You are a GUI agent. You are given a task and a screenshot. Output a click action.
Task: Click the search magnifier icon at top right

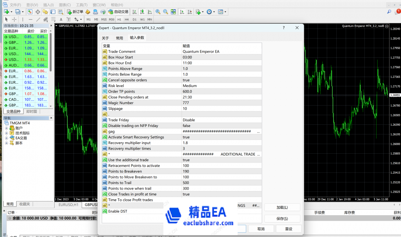pyautogui.click(x=389, y=12)
